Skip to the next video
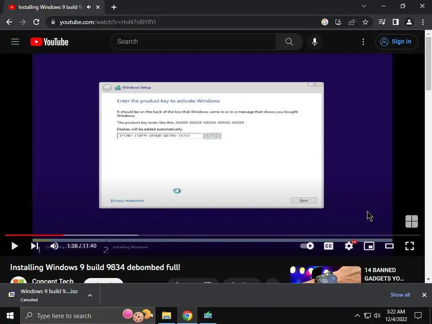 click(x=35, y=246)
